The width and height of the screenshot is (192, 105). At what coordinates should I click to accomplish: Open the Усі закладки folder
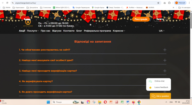(x=184, y=7)
